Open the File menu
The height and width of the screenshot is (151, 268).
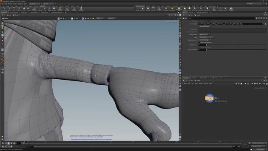click(3, 4)
